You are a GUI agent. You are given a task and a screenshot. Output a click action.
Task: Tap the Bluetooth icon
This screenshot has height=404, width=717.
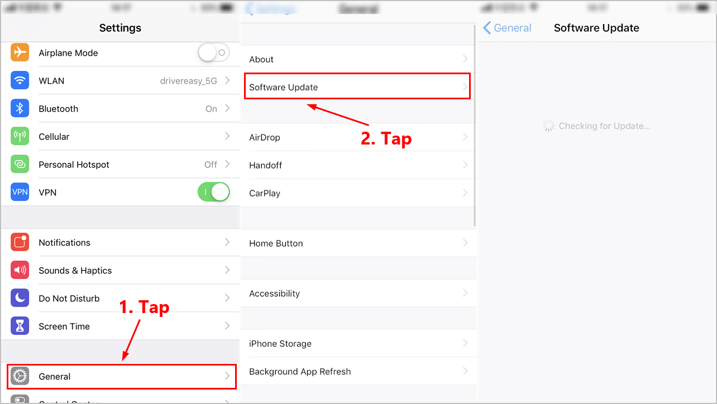click(x=20, y=108)
